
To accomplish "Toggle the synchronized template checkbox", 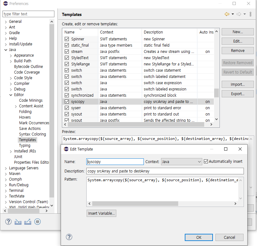I will tap(67, 95).
